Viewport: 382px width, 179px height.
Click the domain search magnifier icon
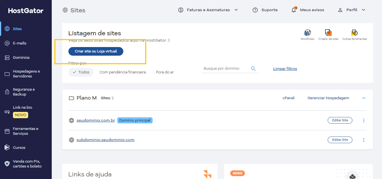tap(254, 69)
